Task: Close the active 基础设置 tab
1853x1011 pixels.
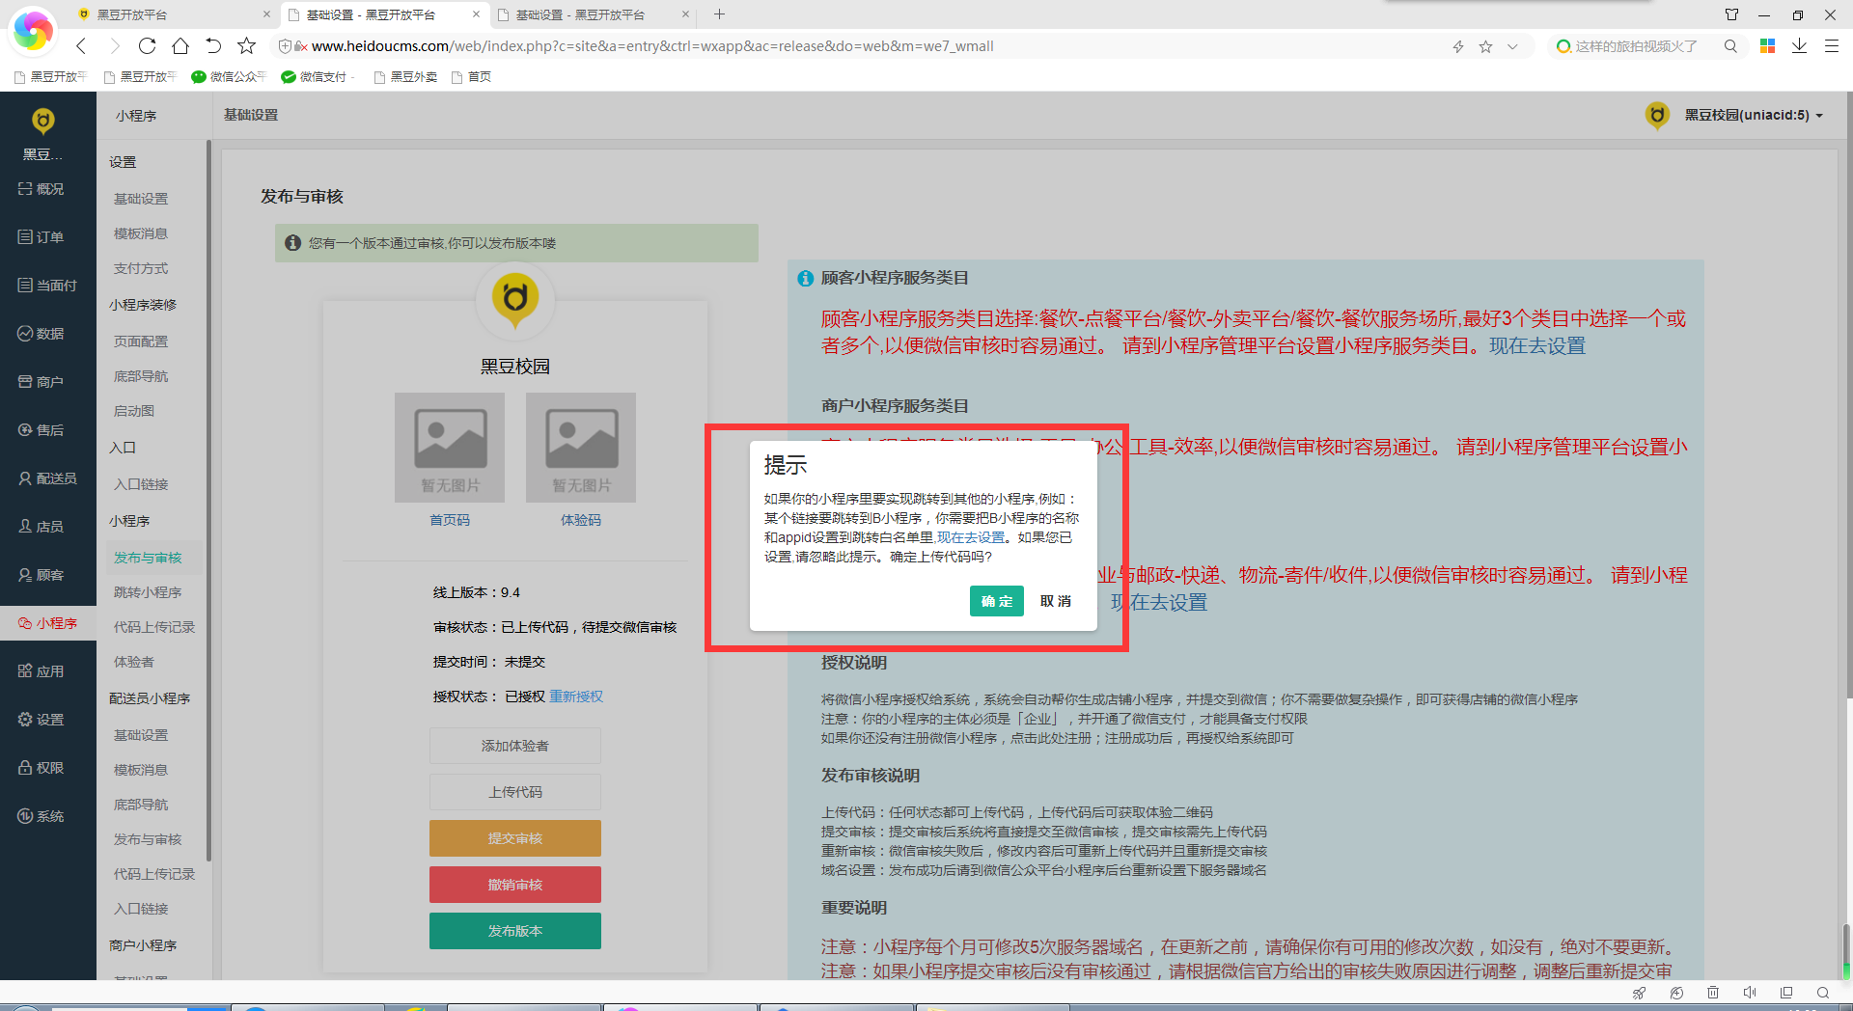Action: (x=476, y=14)
